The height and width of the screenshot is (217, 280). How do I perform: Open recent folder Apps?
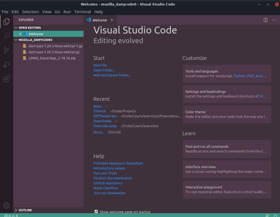pos(98,106)
